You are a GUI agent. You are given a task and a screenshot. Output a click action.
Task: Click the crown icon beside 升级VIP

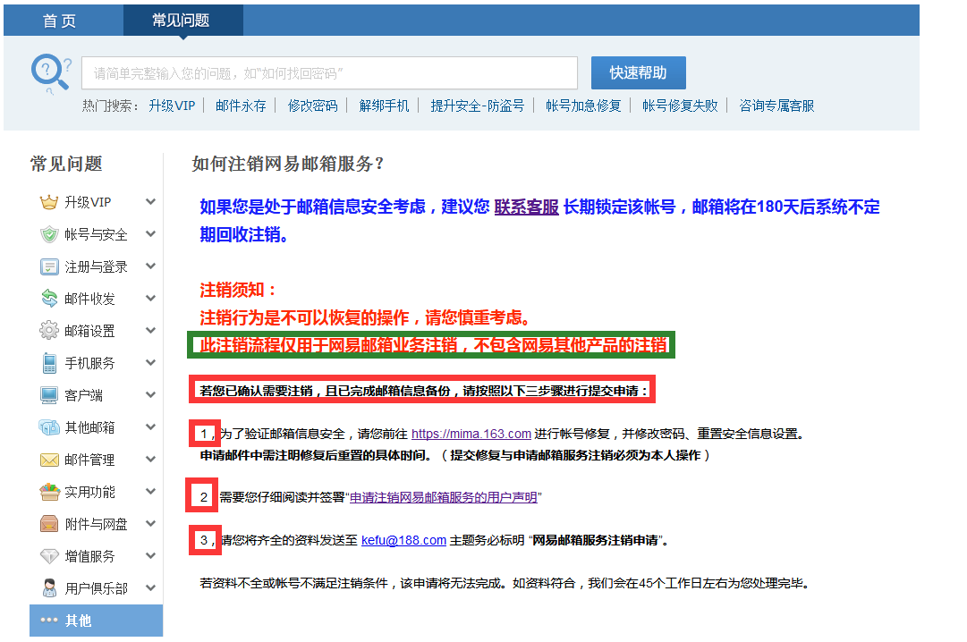48,202
